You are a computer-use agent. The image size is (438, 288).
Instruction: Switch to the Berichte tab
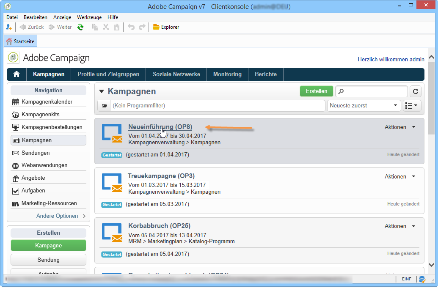click(266, 74)
